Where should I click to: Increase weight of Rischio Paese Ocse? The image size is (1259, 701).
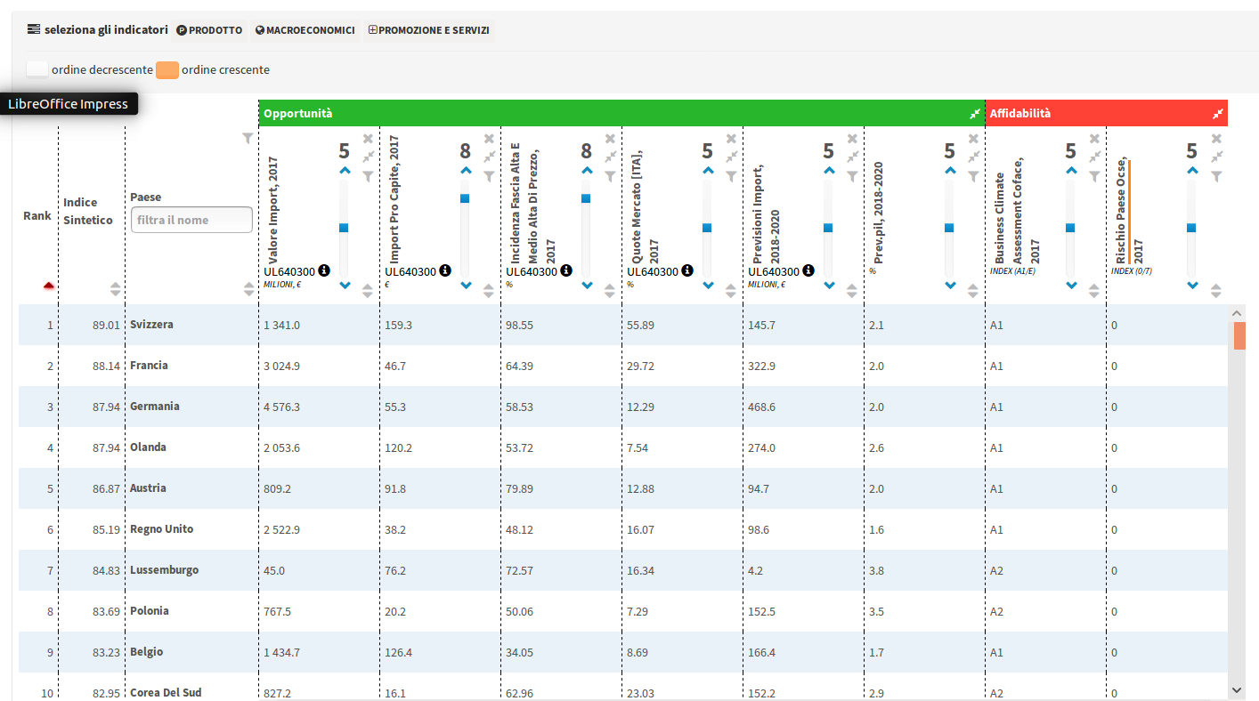pos(1192,170)
